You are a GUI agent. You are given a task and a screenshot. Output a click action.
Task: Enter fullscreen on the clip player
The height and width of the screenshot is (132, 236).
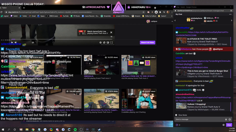click(112, 43)
